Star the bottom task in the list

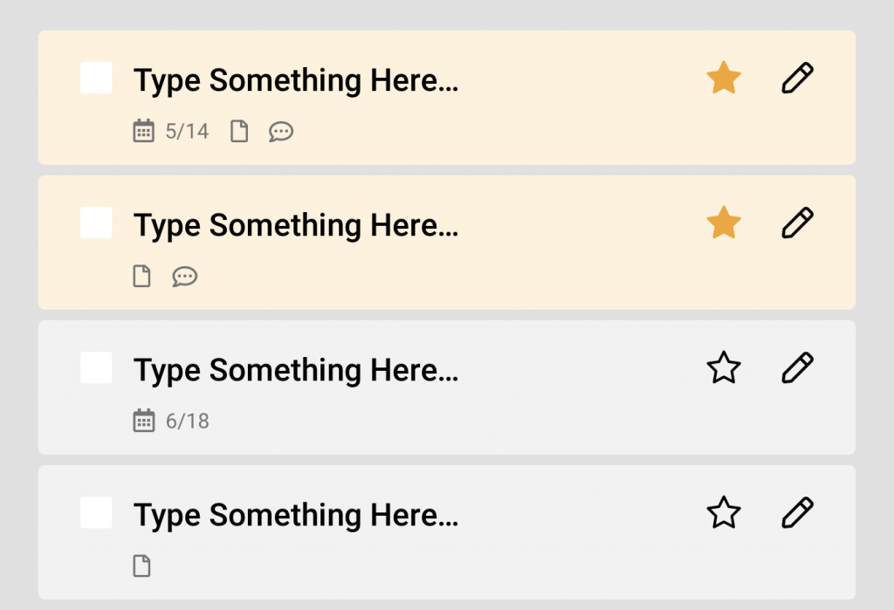click(x=723, y=513)
